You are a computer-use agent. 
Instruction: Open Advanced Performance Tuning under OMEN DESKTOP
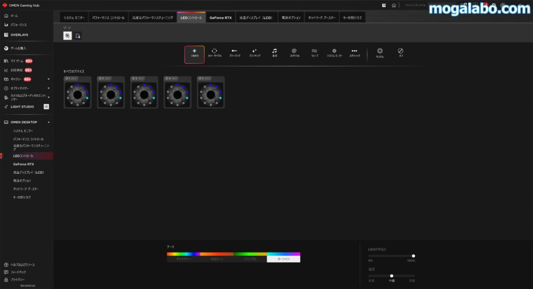click(31, 147)
